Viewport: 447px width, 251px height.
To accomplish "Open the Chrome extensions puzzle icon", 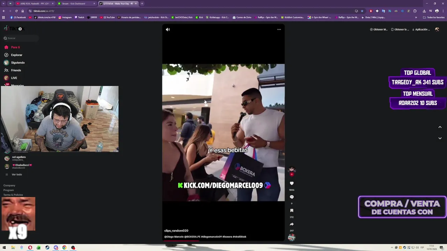I will click(415, 11).
